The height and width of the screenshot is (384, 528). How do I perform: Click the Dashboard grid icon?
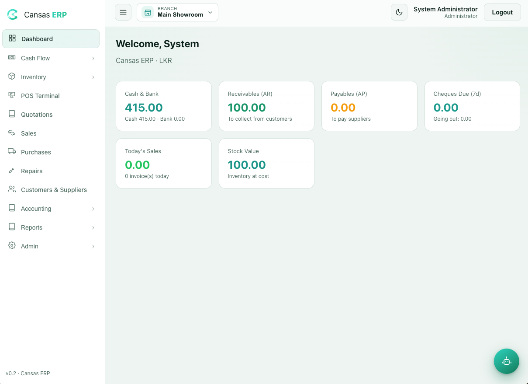pyautogui.click(x=12, y=38)
